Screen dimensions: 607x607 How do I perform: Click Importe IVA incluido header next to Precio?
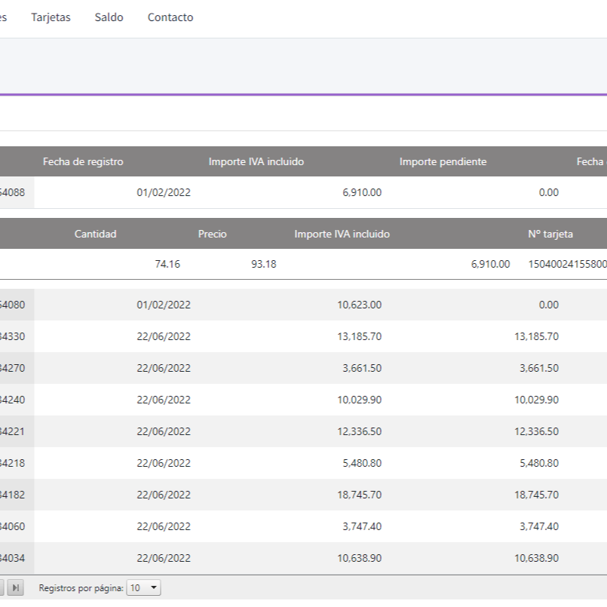(342, 234)
